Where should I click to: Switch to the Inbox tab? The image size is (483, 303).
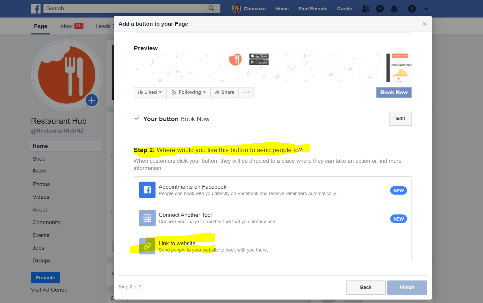(66, 26)
